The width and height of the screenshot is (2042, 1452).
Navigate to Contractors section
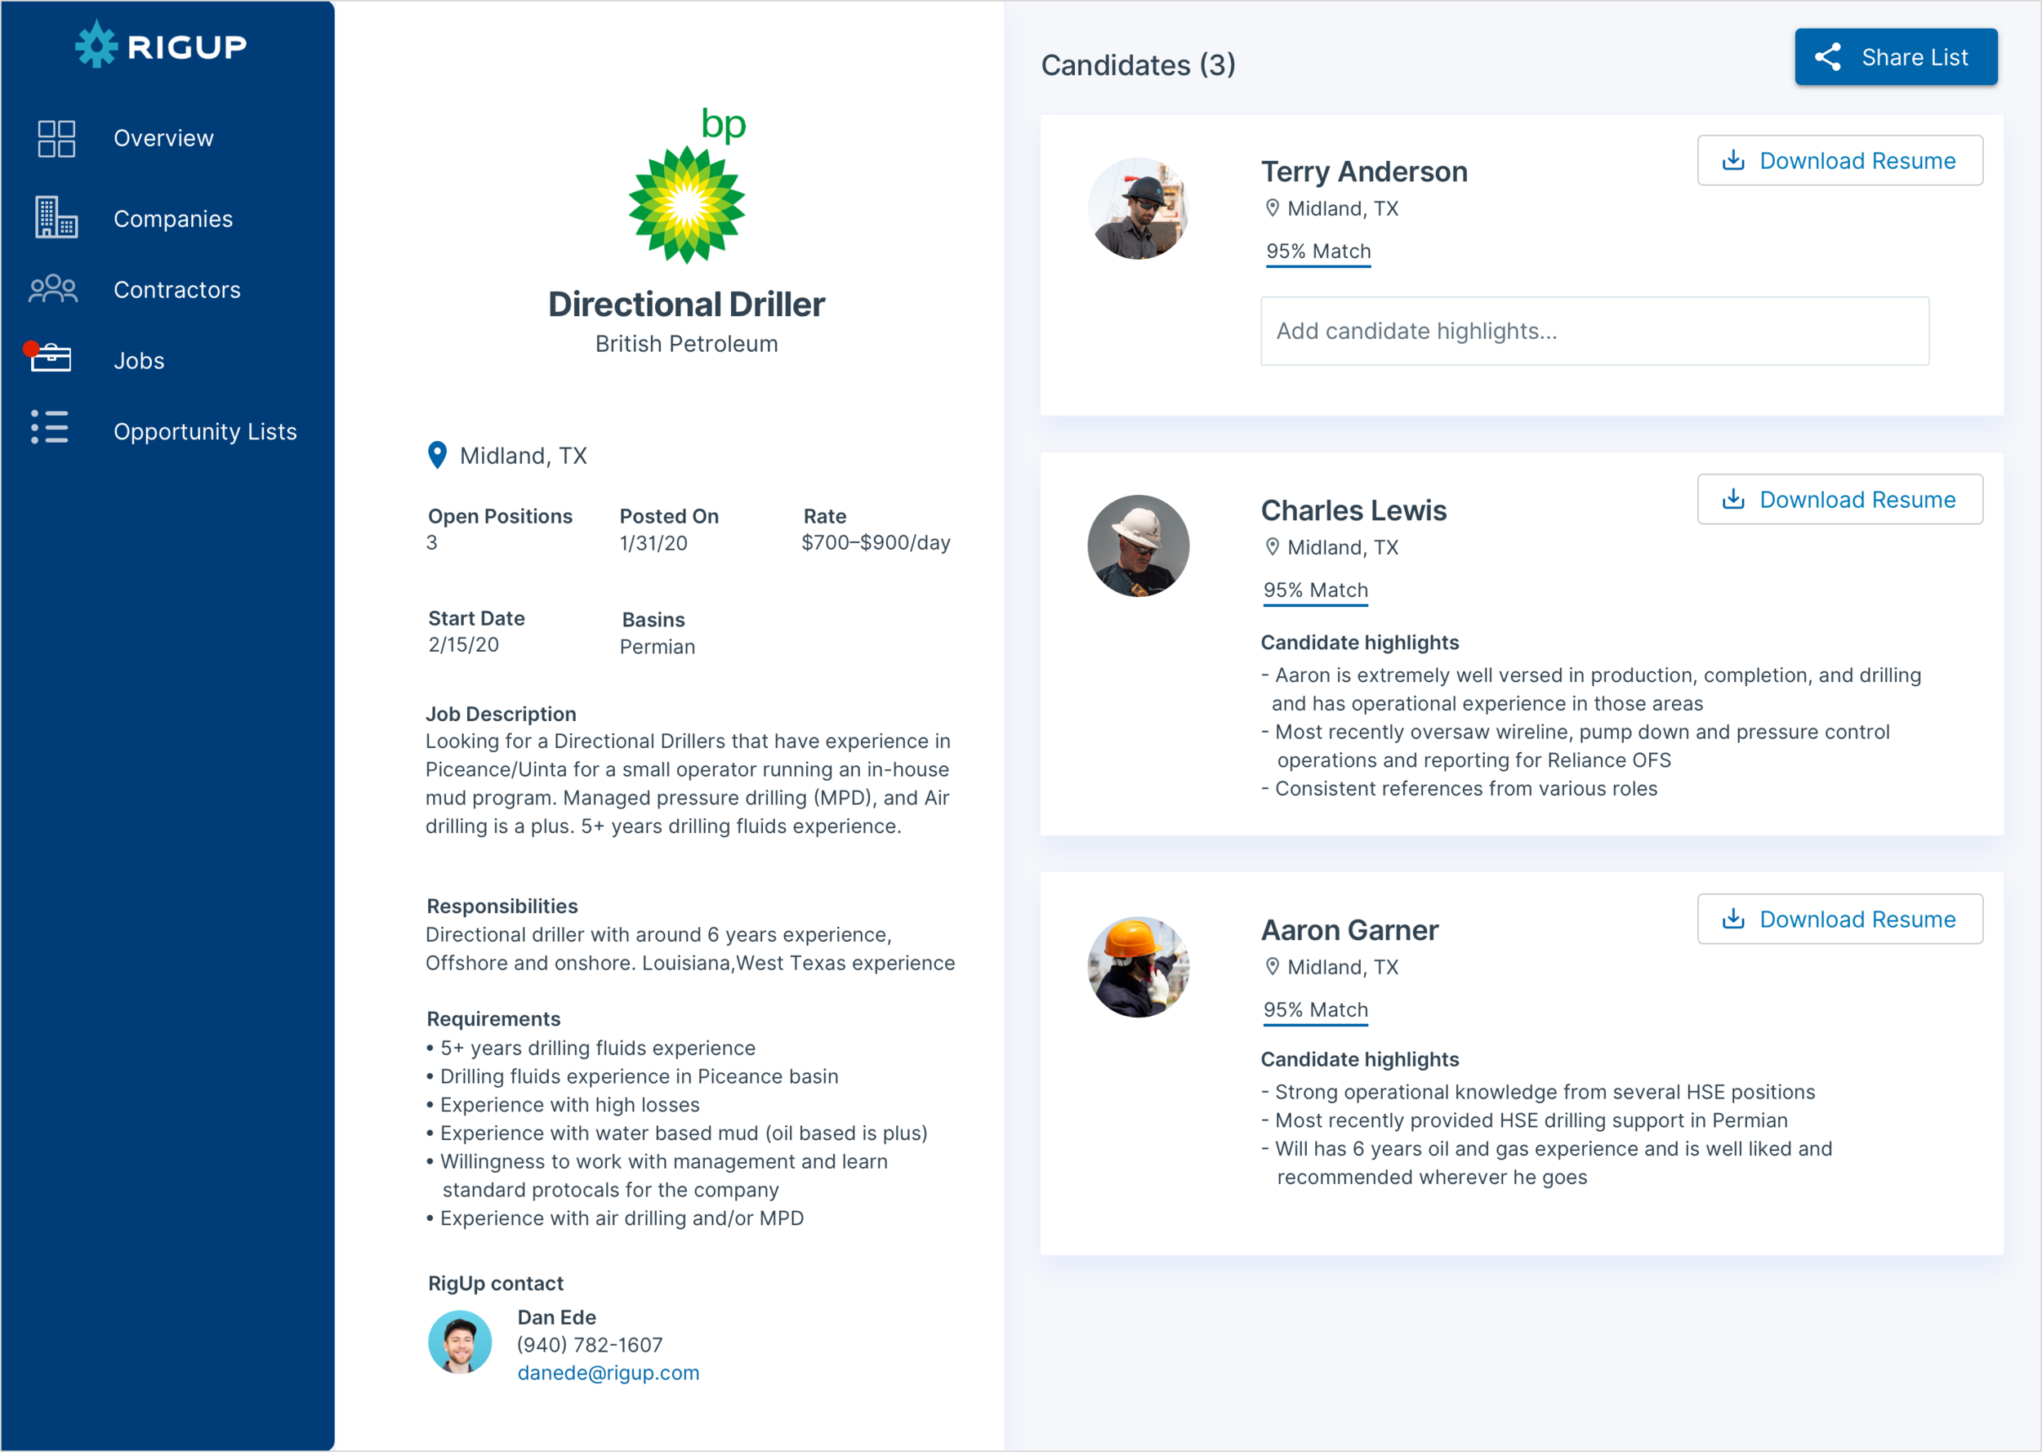[x=177, y=290]
